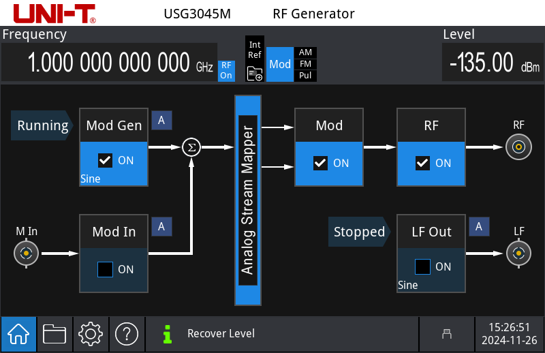Open settings gear icon
545x353 pixels.
pyautogui.click(x=91, y=334)
